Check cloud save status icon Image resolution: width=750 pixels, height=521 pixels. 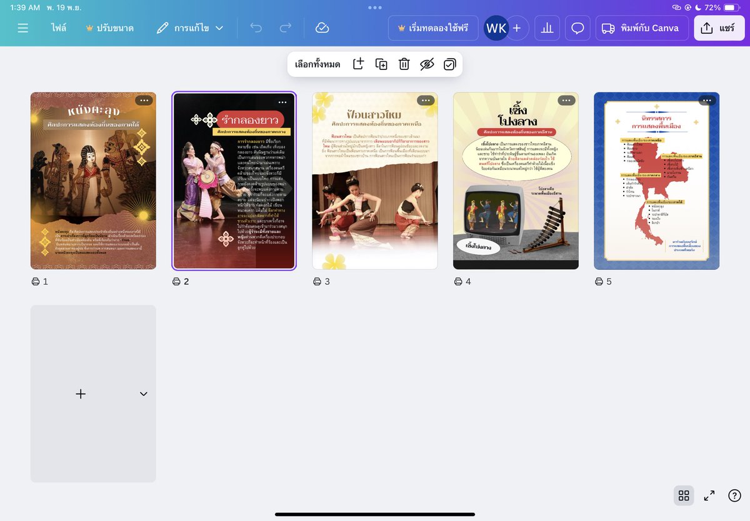click(x=322, y=28)
